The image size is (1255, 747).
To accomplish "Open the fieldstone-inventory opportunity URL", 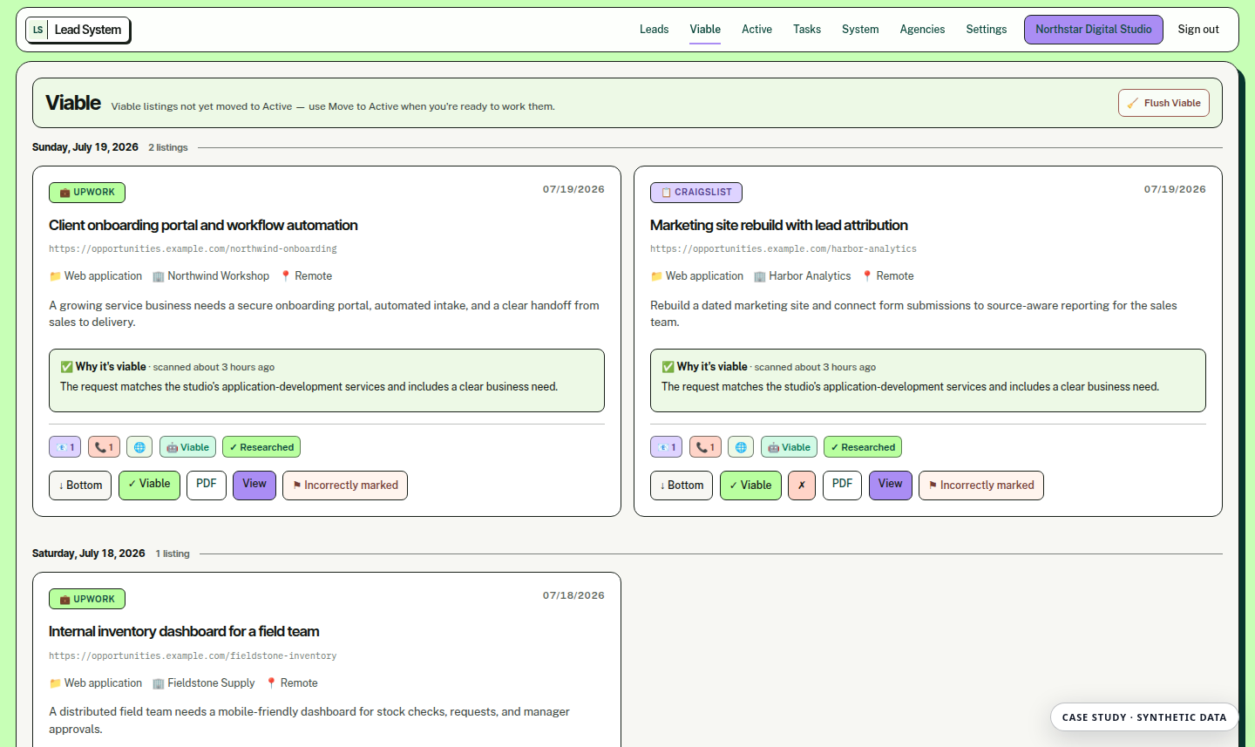I will click(x=193, y=656).
